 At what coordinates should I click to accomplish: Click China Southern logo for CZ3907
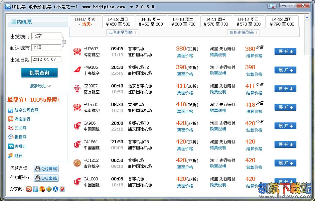pos(77,89)
